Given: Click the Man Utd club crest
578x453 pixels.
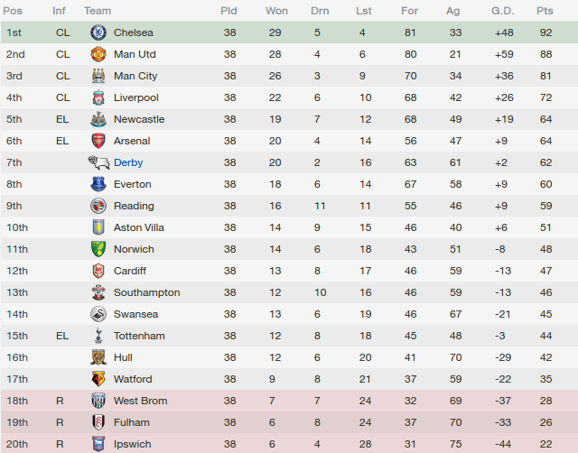Looking at the screenshot, I should pos(98,54).
